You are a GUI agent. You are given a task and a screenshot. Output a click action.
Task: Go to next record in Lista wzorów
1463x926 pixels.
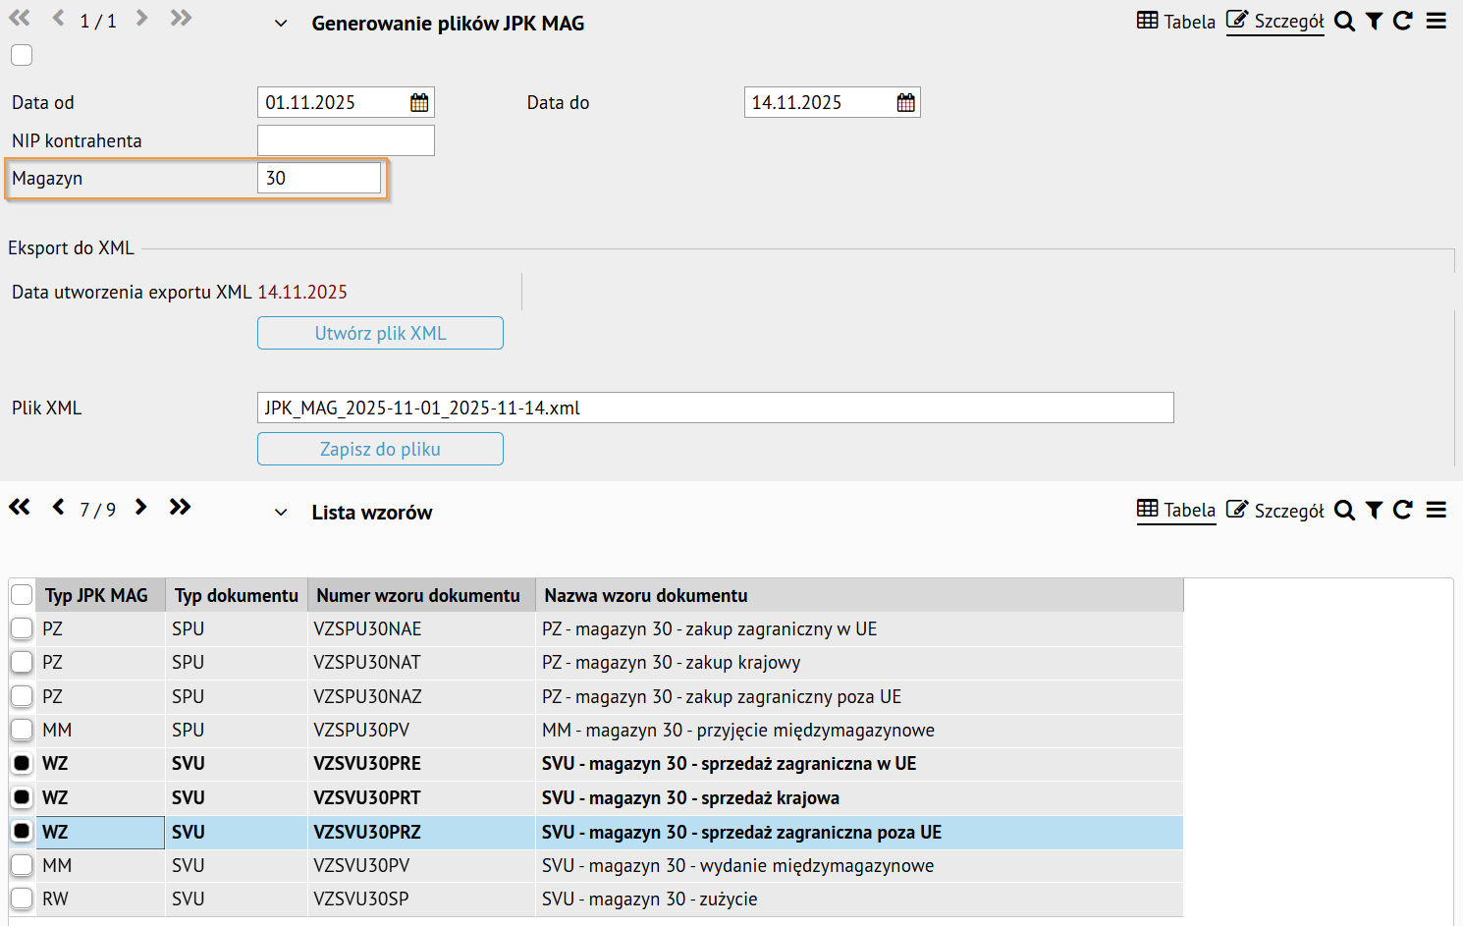141,508
